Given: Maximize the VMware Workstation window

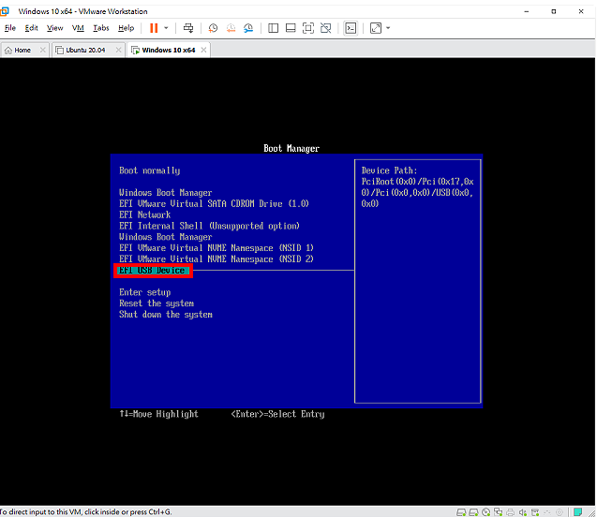Looking at the screenshot, I should pos(554,11).
